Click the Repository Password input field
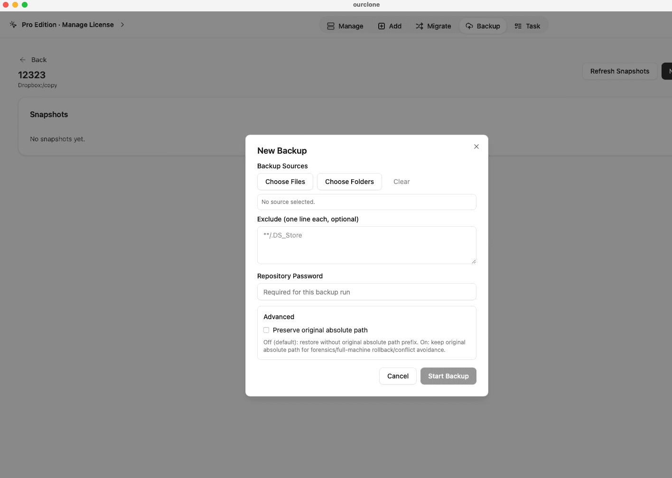This screenshot has height=478, width=672. pyautogui.click(x=366, y=292)
